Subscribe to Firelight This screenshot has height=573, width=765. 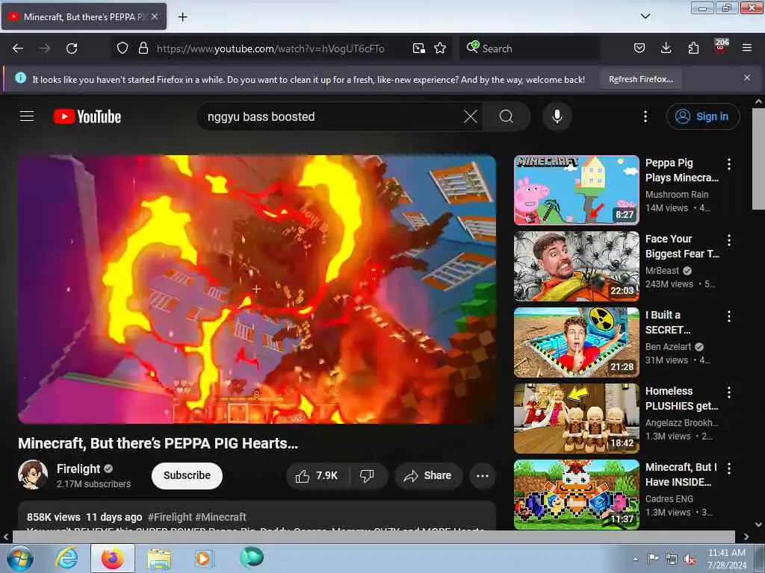tap(187, 475)
